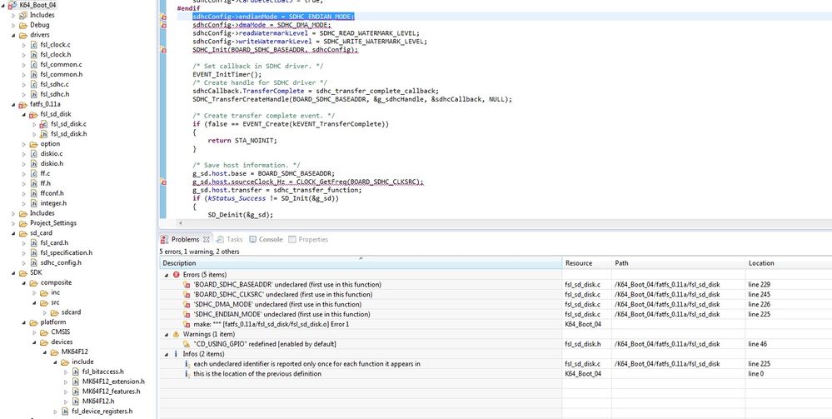Expand the option folder
Image resolution: width=832 pixels, height=419 pixels.
pos(24,144)
